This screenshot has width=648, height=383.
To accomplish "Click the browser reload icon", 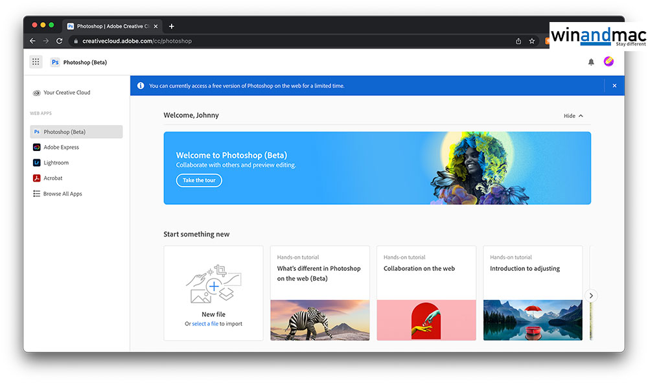I will coord(60,41).
